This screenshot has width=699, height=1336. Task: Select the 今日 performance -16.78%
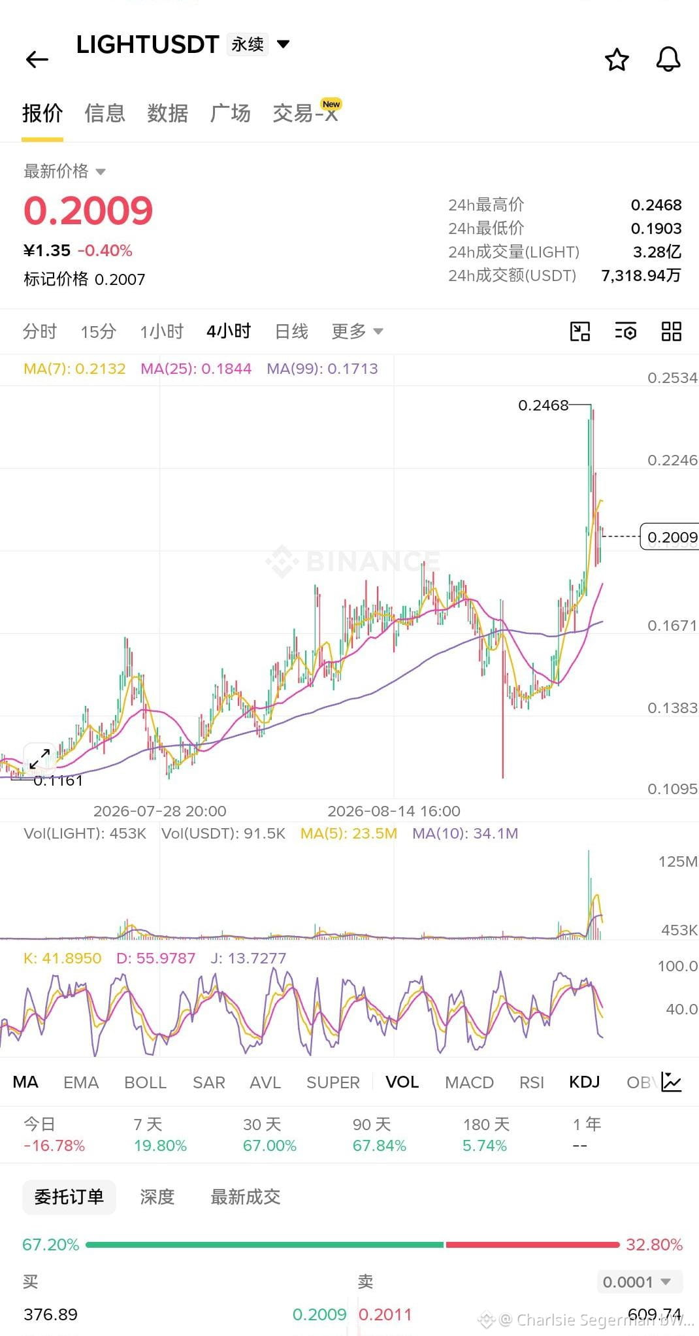coord(54,1135)
